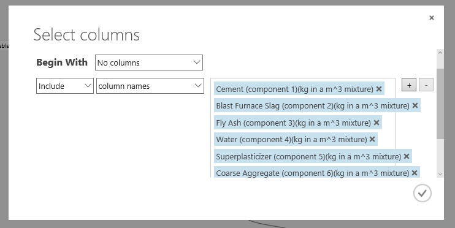Delete the rule with minus button

[426, 85]
